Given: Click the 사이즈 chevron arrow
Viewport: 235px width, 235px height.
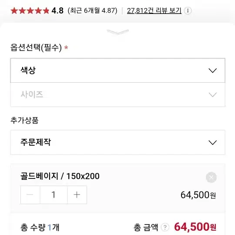Looking at the screenshot, I should (213, 95).
